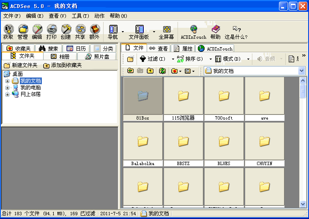Click the 打印 (Print) toolbar icon

click(x=52, y=32)
